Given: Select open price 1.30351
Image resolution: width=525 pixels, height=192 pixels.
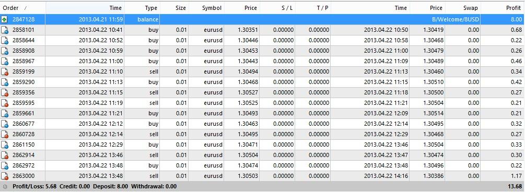Looking at the screenshot, I should click(x=248, y=30).
